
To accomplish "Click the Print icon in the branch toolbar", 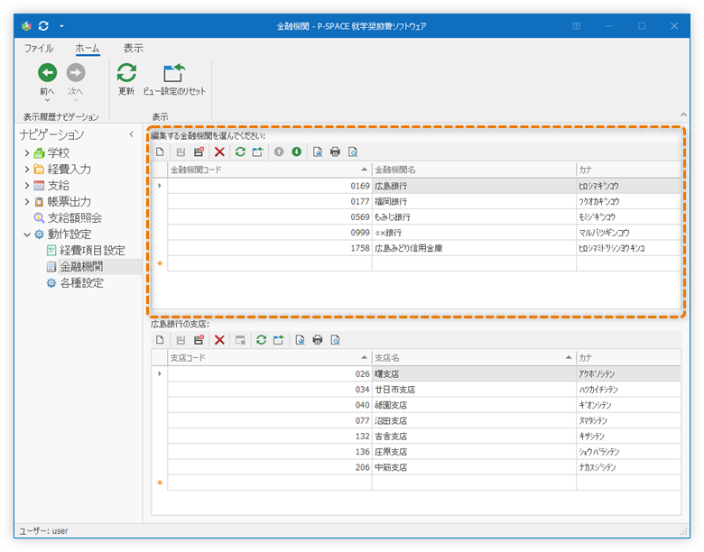I will [318, 340].
